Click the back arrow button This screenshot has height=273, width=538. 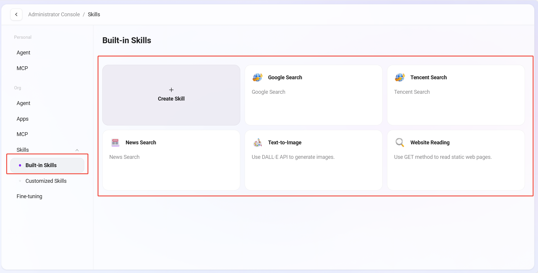(x=16, y=14)
